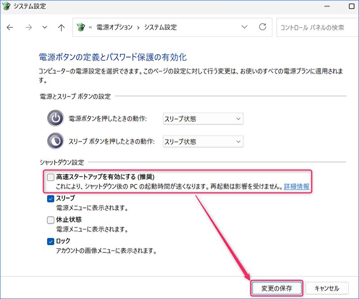
Task: Enable the fast startup checkbox
Action: click(x=51, y=177)
